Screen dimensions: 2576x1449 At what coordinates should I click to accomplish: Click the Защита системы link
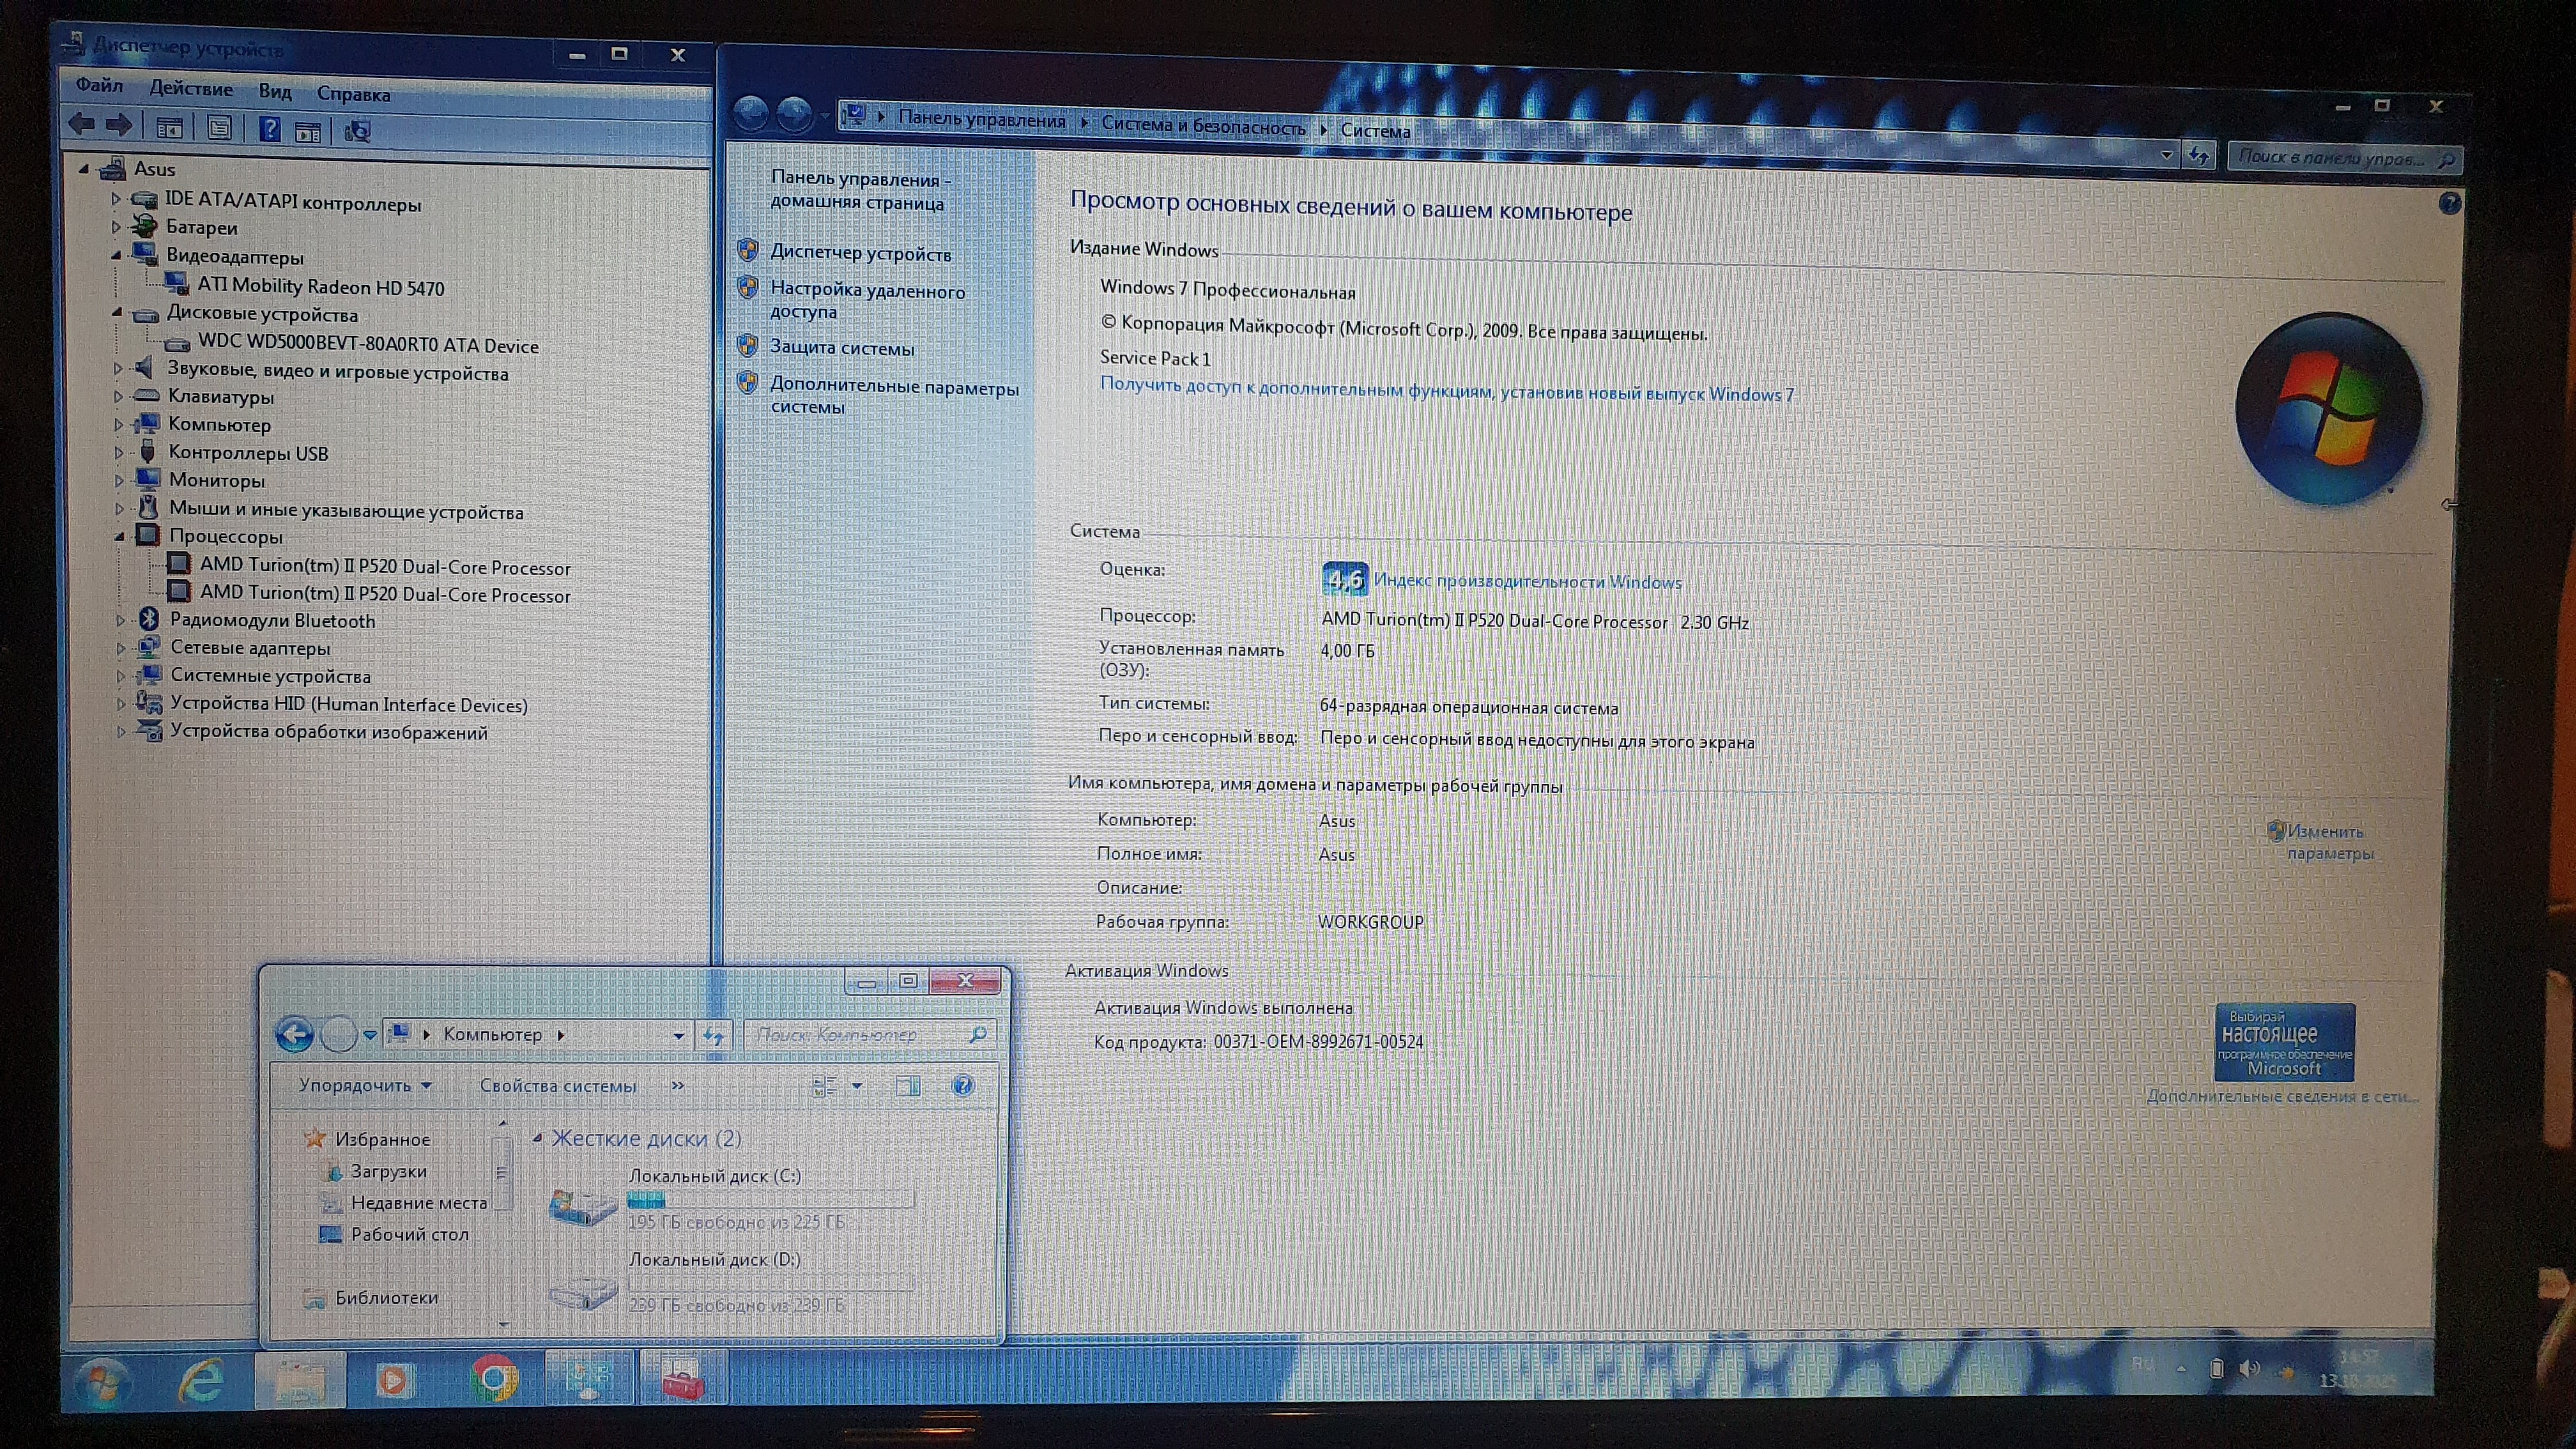(841, 348)
